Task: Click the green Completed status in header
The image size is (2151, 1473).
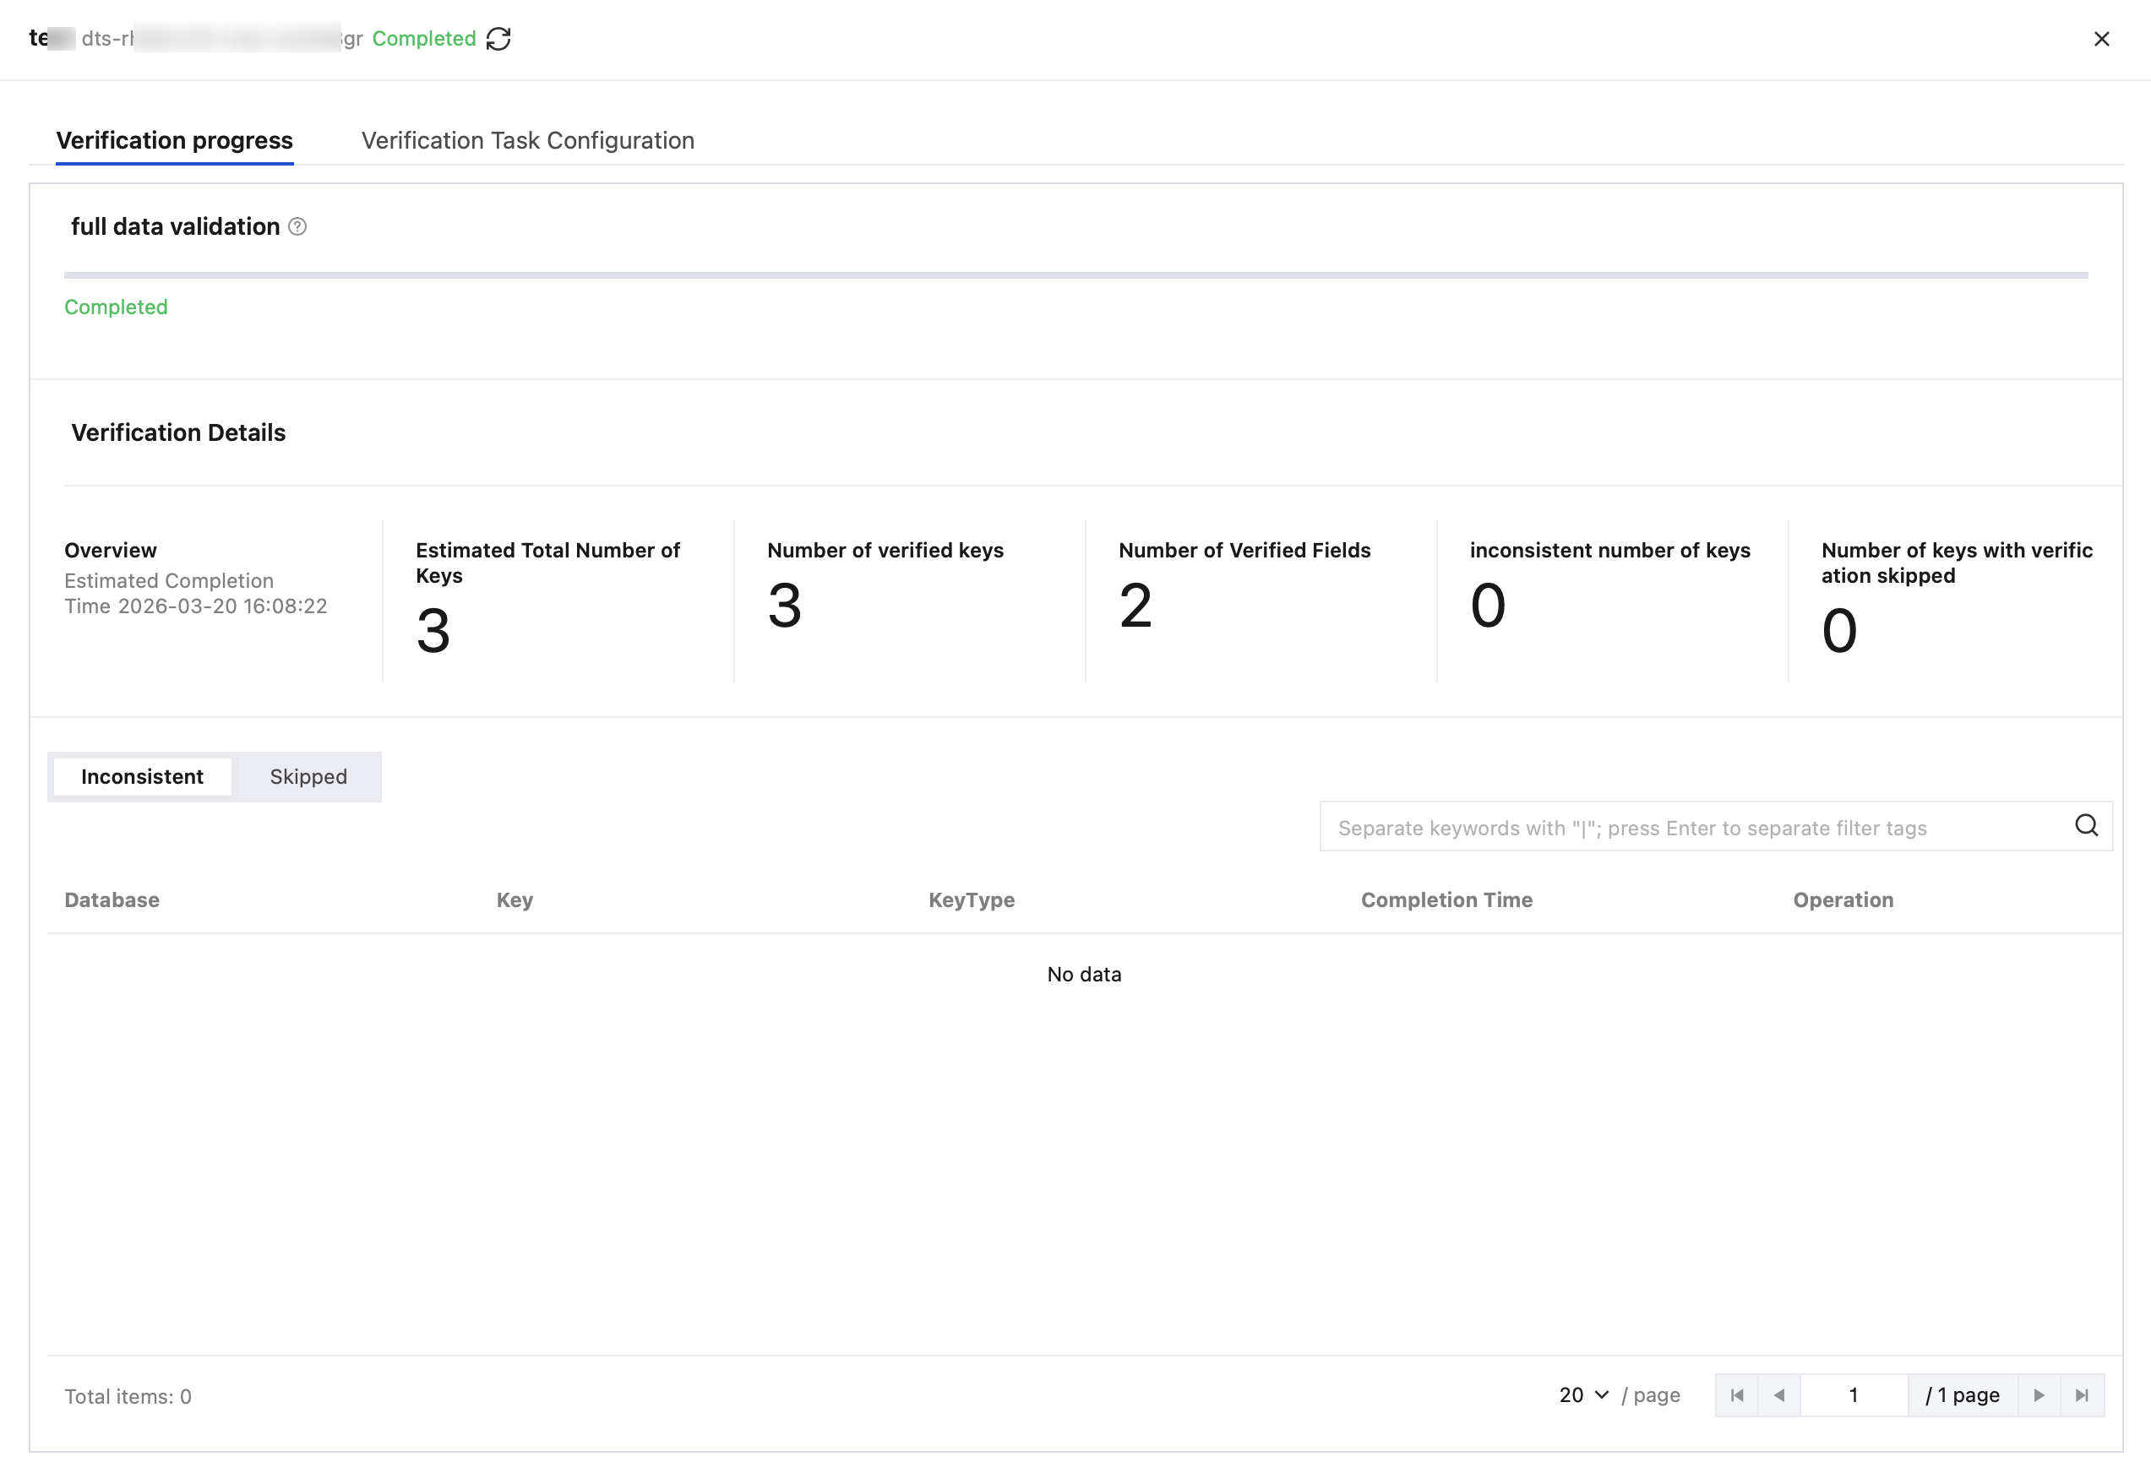Action: tap(424, 39)
